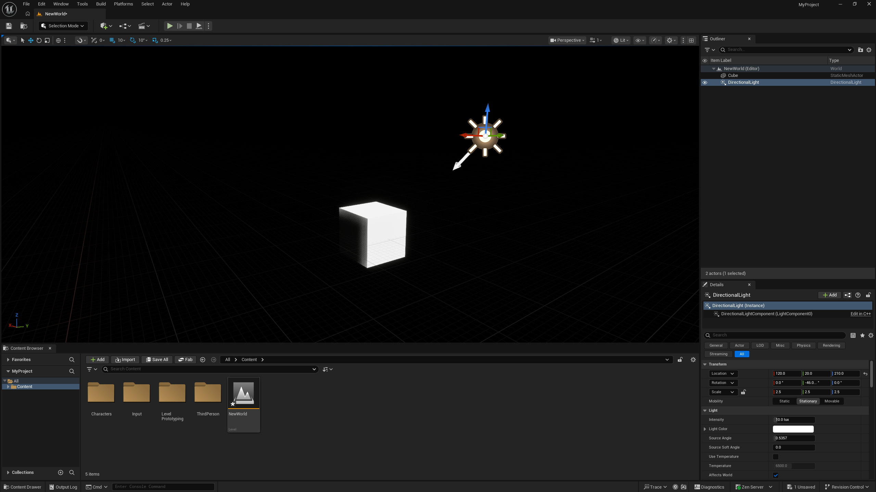Open the Build menu
The image size is (876, 492).
(101, 4)
